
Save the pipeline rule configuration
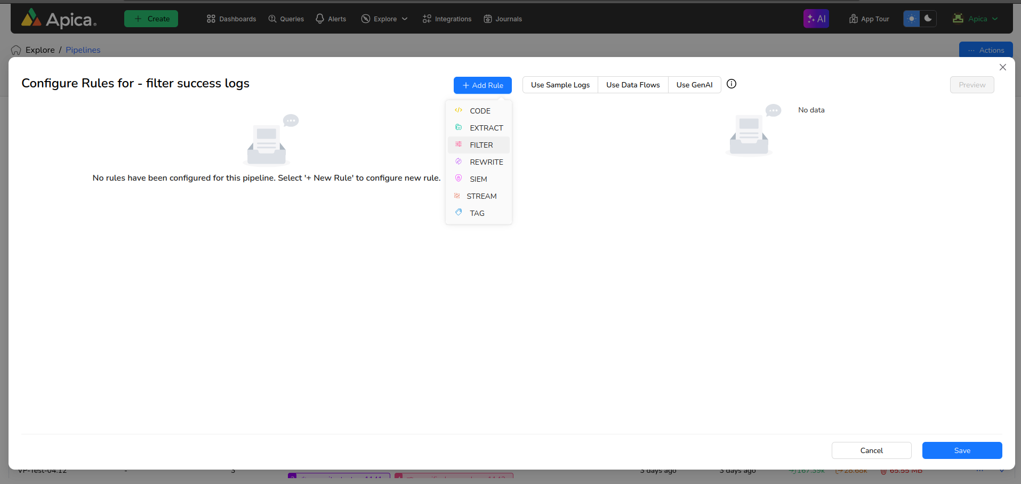(x=962, y=450)
